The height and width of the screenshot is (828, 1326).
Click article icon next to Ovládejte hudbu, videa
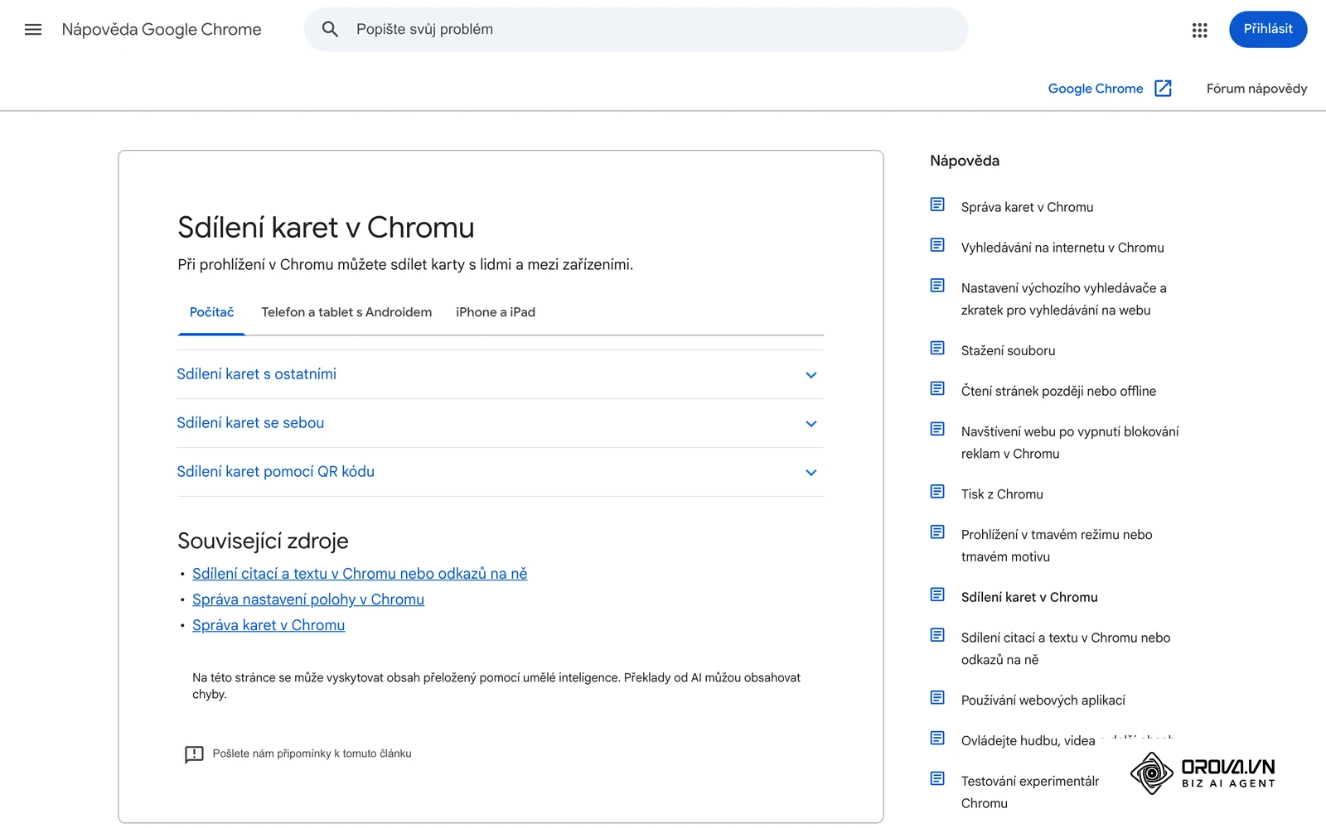pos(937,738)
